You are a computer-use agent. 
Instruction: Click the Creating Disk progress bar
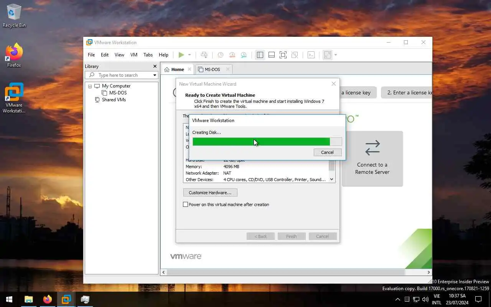[x=267, y=142]
